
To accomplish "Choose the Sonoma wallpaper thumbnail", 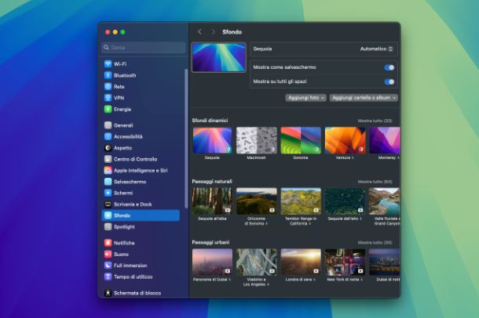I will (x=301, y=141).
